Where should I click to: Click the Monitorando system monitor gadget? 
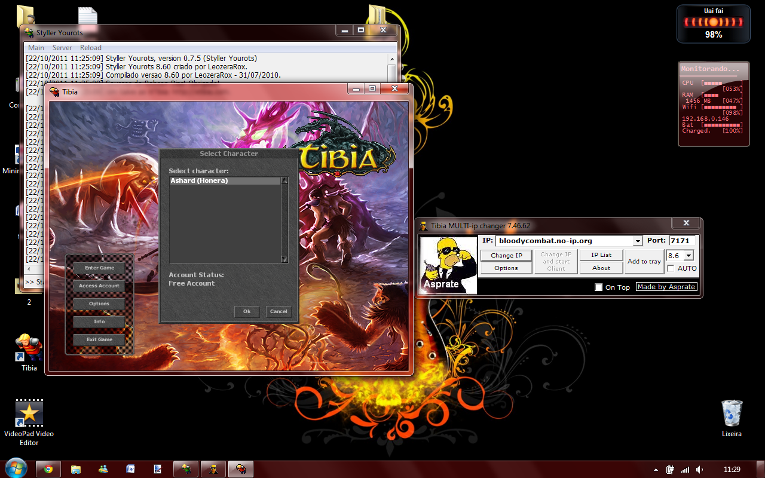(x=714, y=104)
